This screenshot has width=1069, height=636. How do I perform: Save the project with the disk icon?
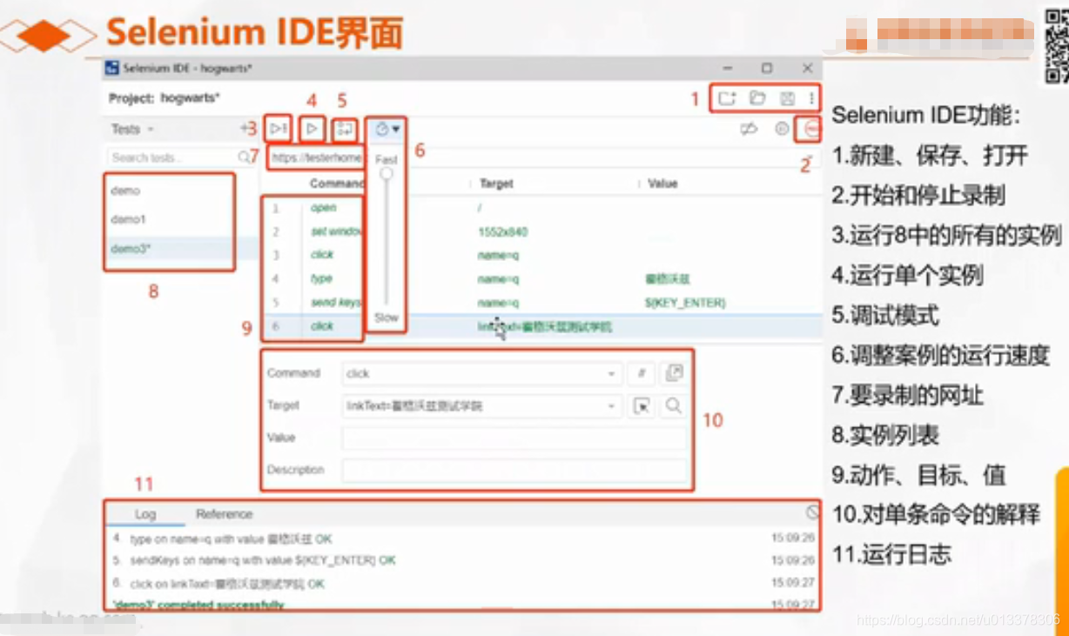[x=787, y=98]
